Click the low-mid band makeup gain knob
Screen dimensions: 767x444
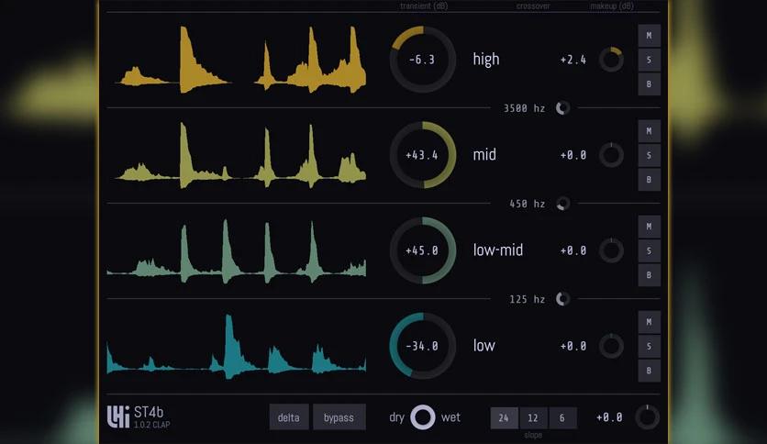point(611,250)
